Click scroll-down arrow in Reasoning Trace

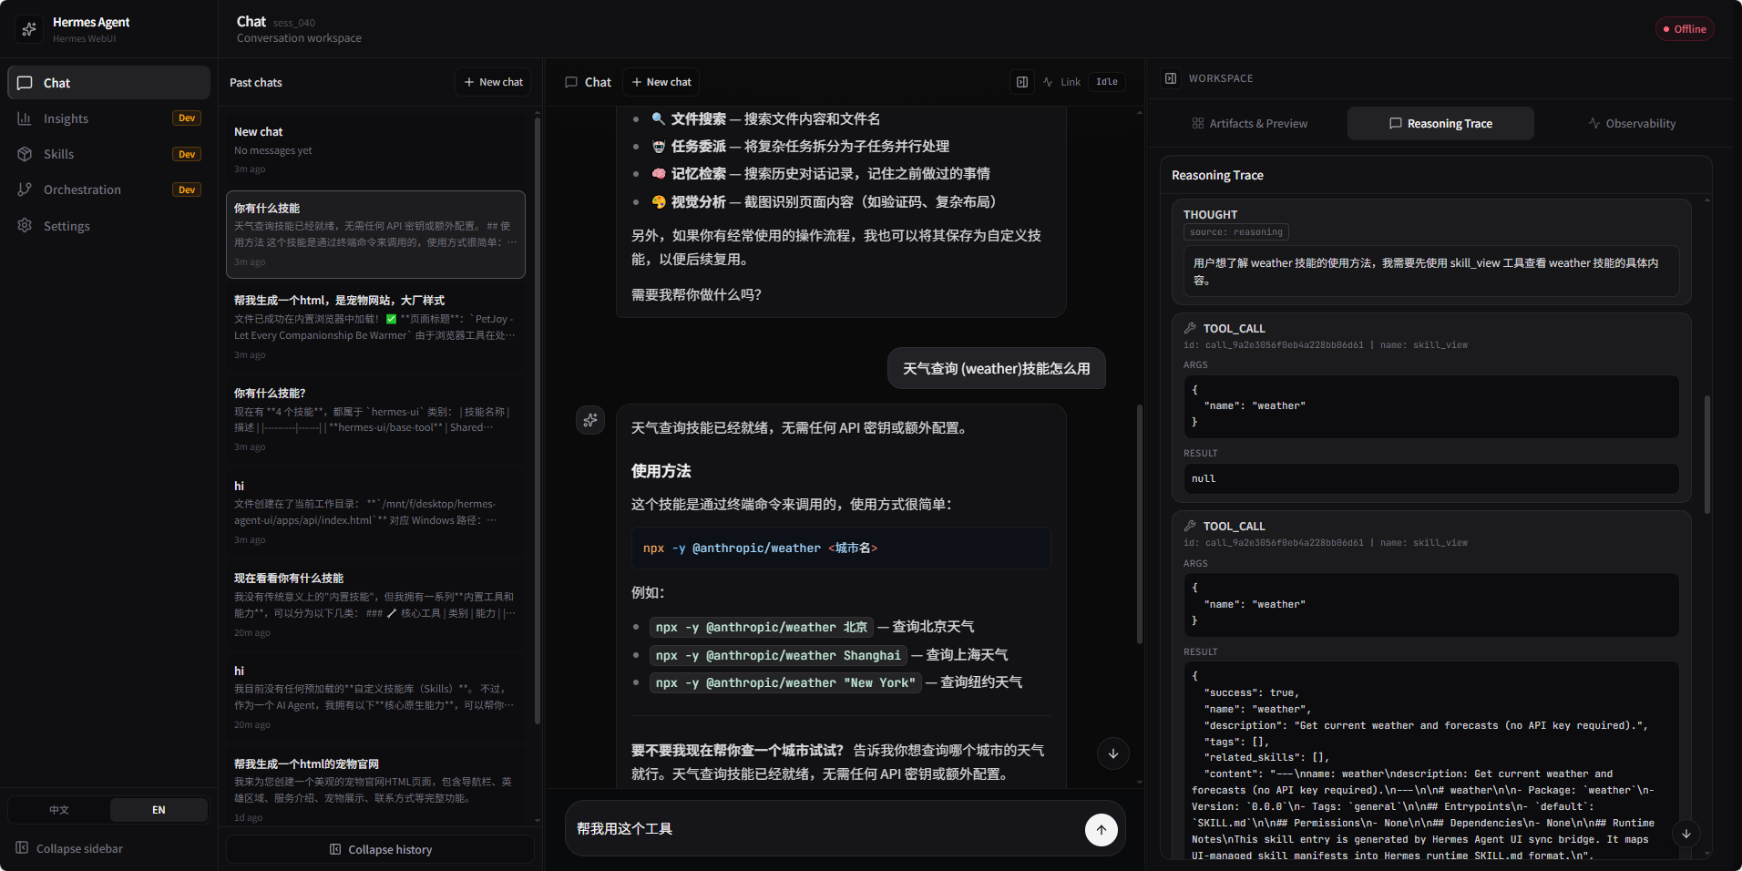pos(1686,834)
